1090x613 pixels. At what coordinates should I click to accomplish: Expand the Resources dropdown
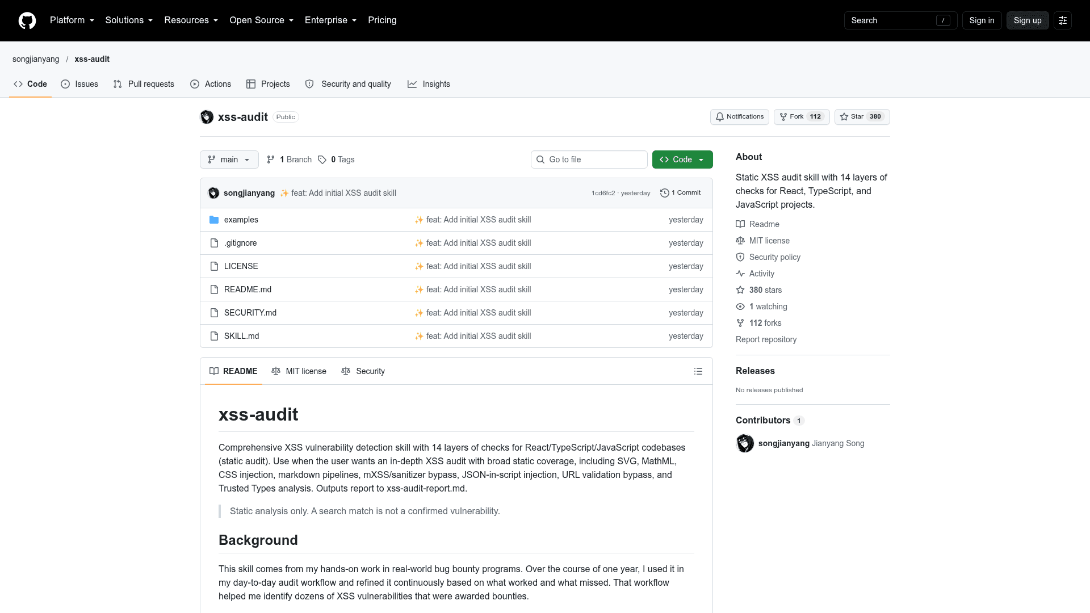pos(191,20)
